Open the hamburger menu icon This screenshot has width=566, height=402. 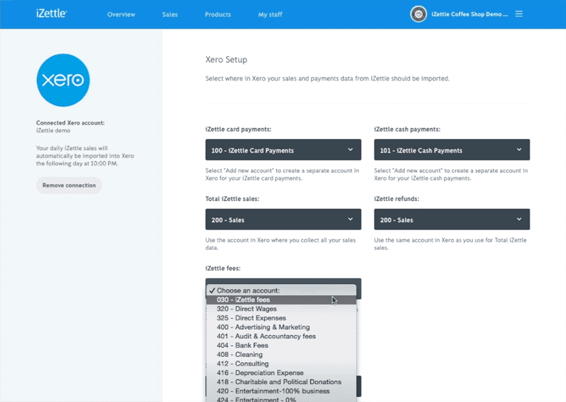coord(518,14)
